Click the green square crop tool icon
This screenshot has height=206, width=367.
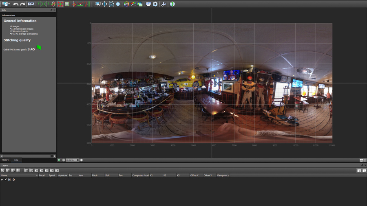67,4
